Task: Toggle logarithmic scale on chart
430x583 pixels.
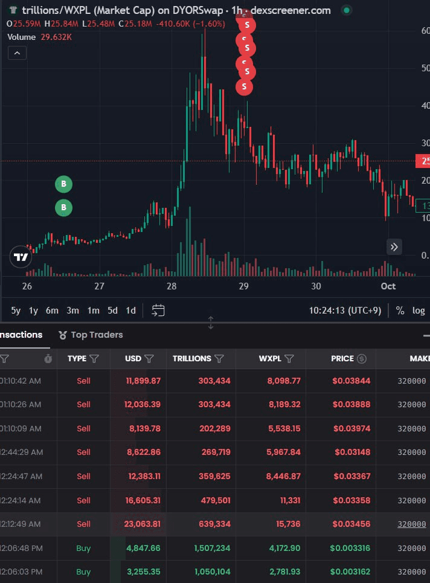Action: pyautogui.click(x=418, y=311)
